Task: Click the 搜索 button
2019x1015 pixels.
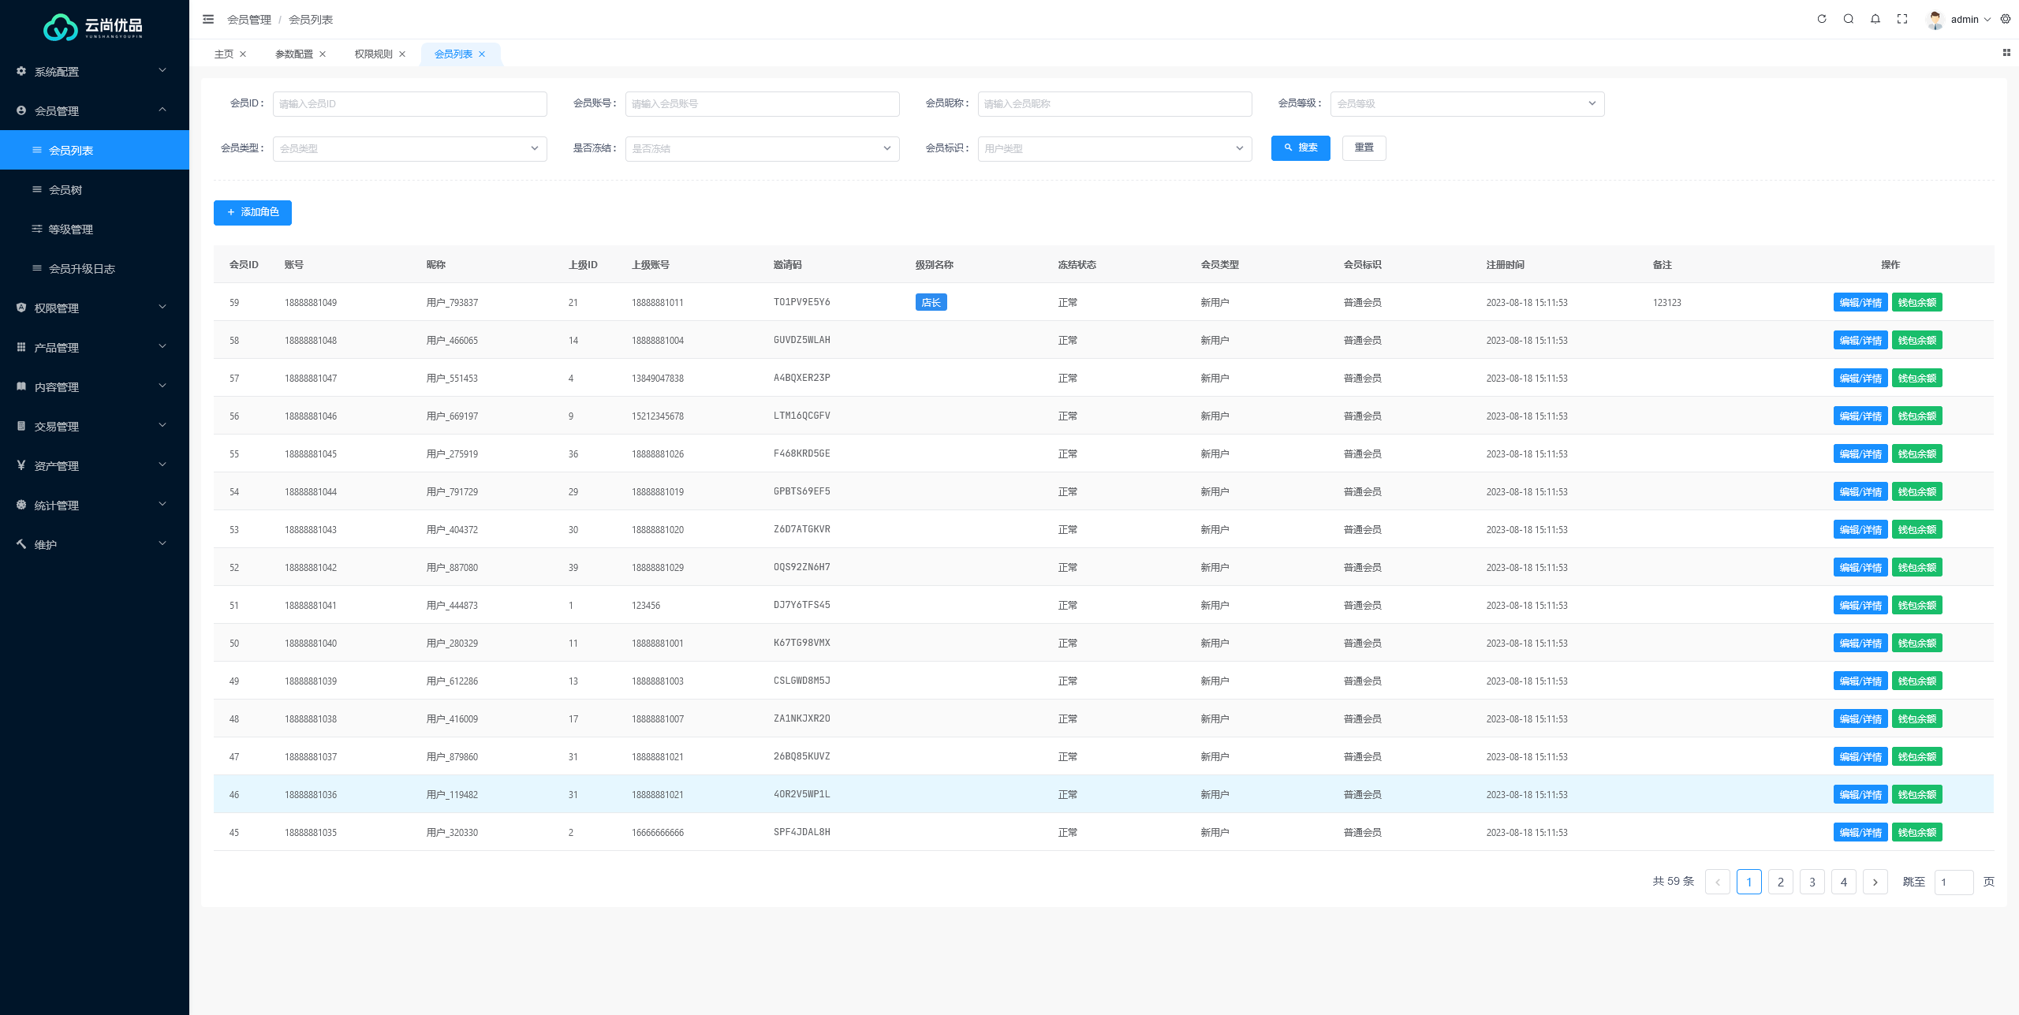Action: (x=1301, y=147)
